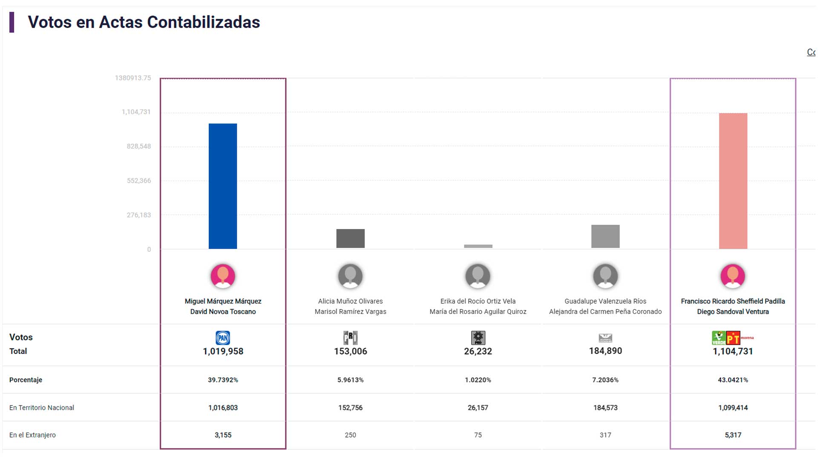
Task: Click the pink Sheffield Padilla vote bar
Action: pyautogui.click(x=733, y=181)
